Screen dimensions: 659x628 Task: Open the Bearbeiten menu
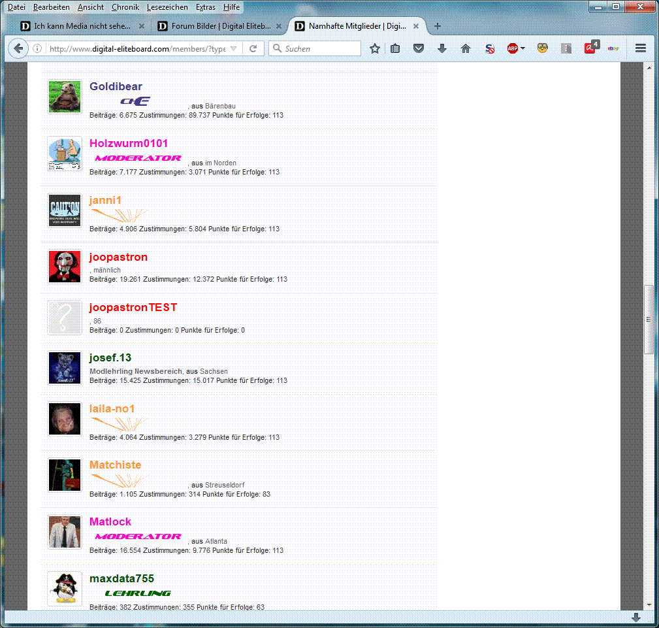52,7
